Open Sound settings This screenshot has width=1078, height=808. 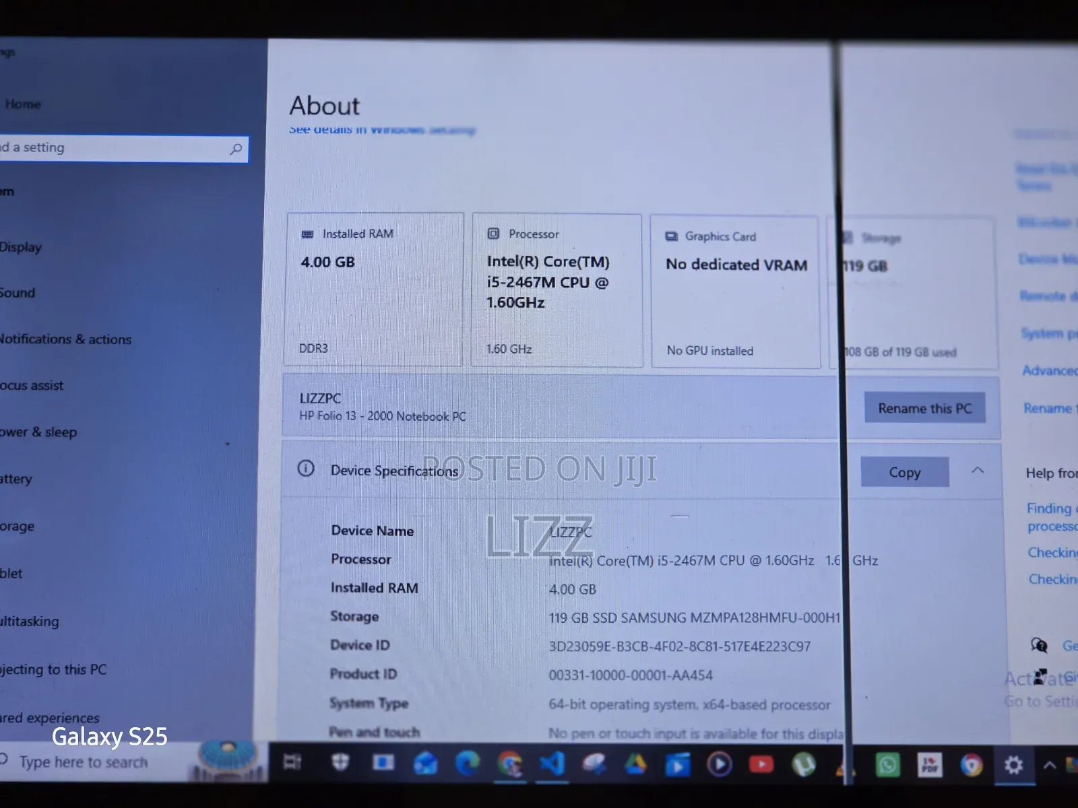click(17, 293)
